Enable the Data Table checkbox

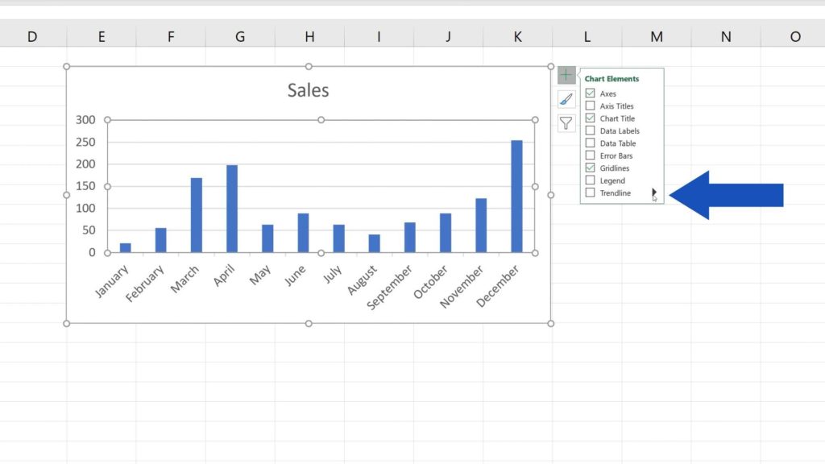click(x=590, y=143)
